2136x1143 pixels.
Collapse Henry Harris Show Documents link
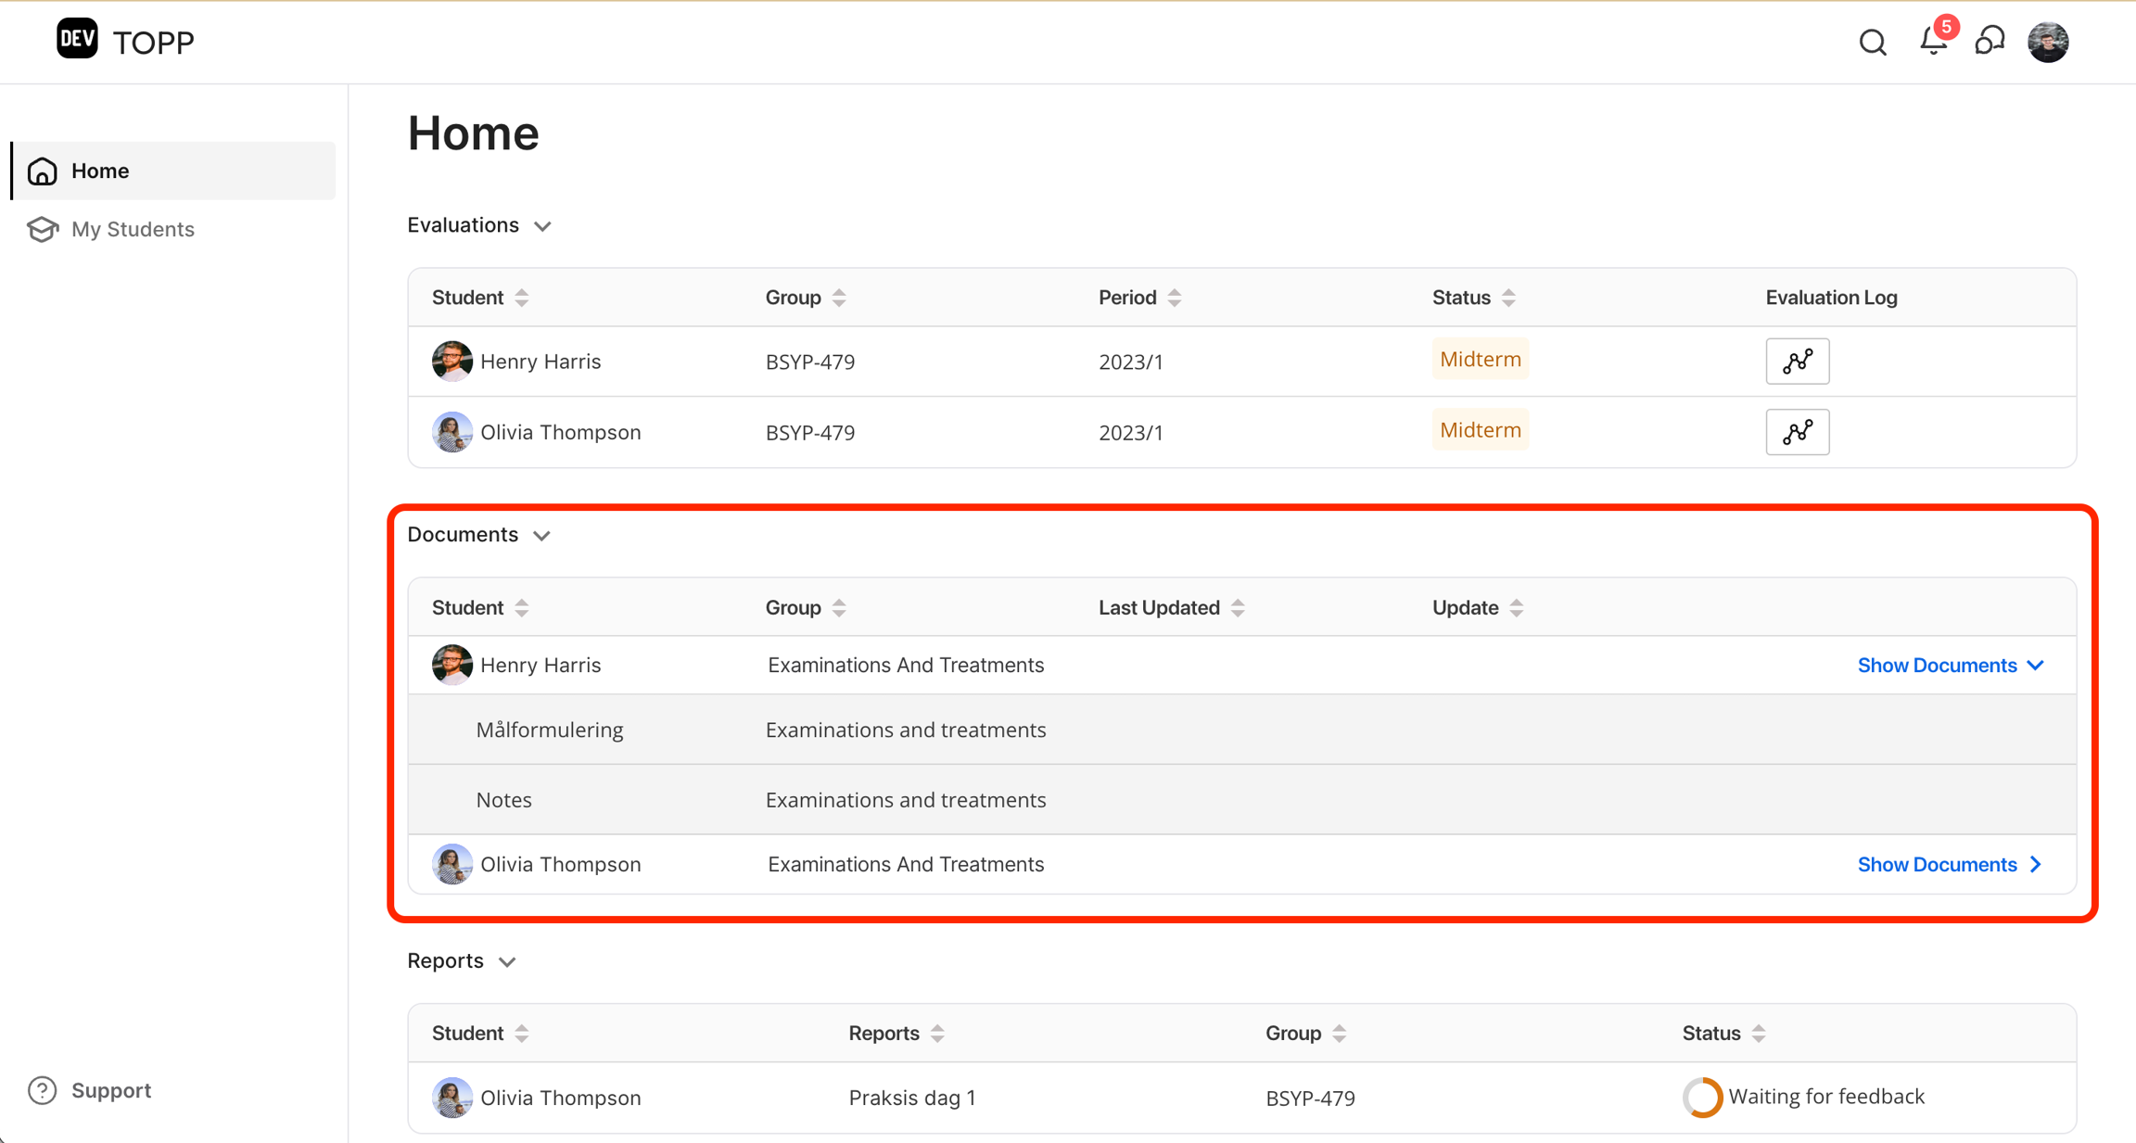tap(1951, 666)
